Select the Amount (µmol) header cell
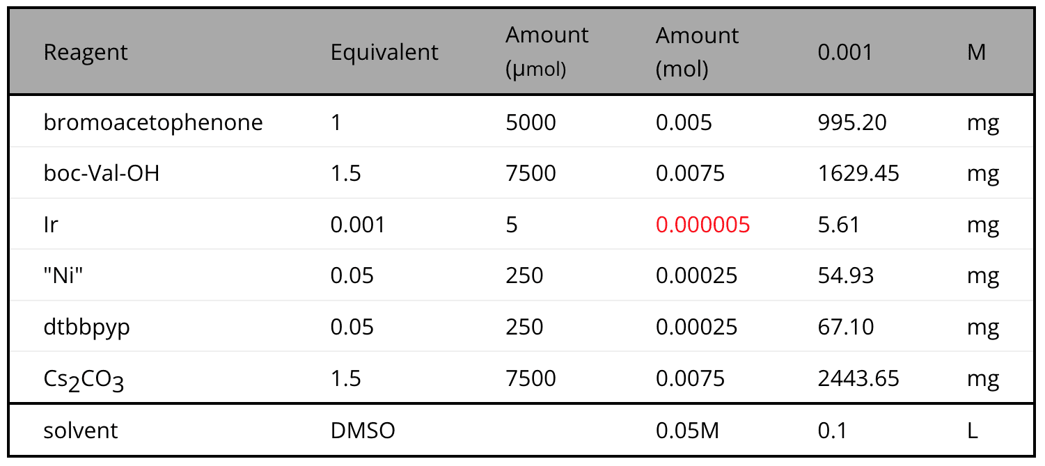 point(547,52)
